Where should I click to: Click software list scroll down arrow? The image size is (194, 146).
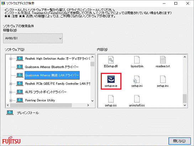tap(93, 101)
